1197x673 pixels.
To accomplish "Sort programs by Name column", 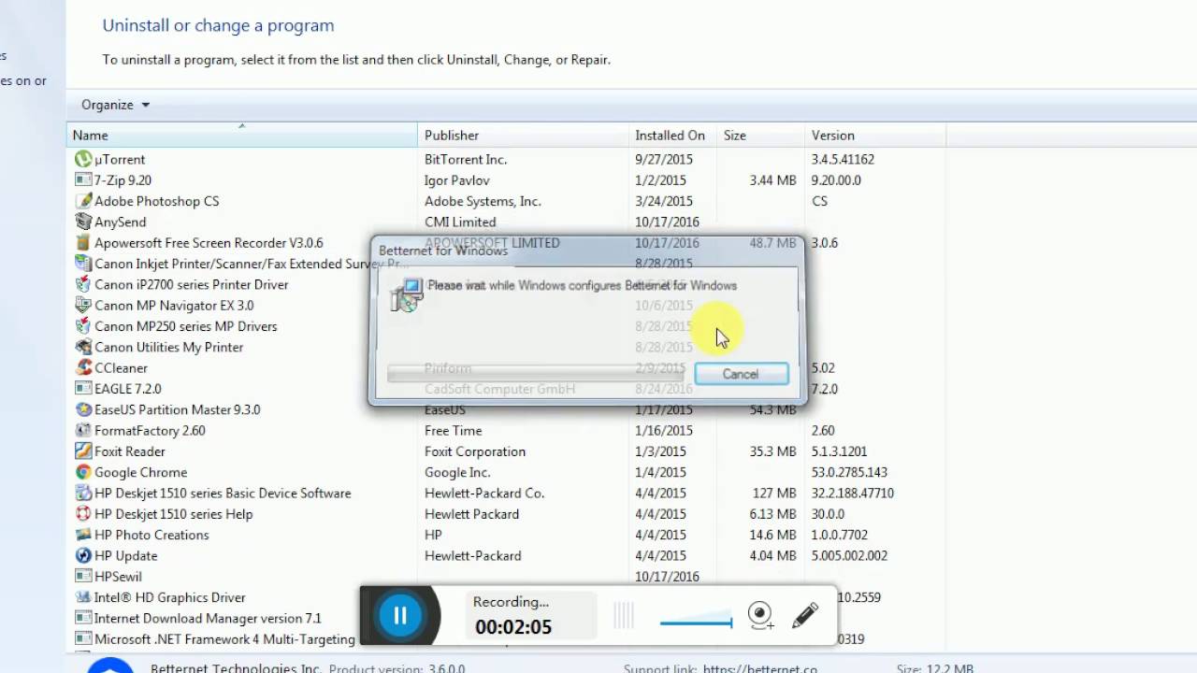I will pyautogui.click(x=242, y=136).
